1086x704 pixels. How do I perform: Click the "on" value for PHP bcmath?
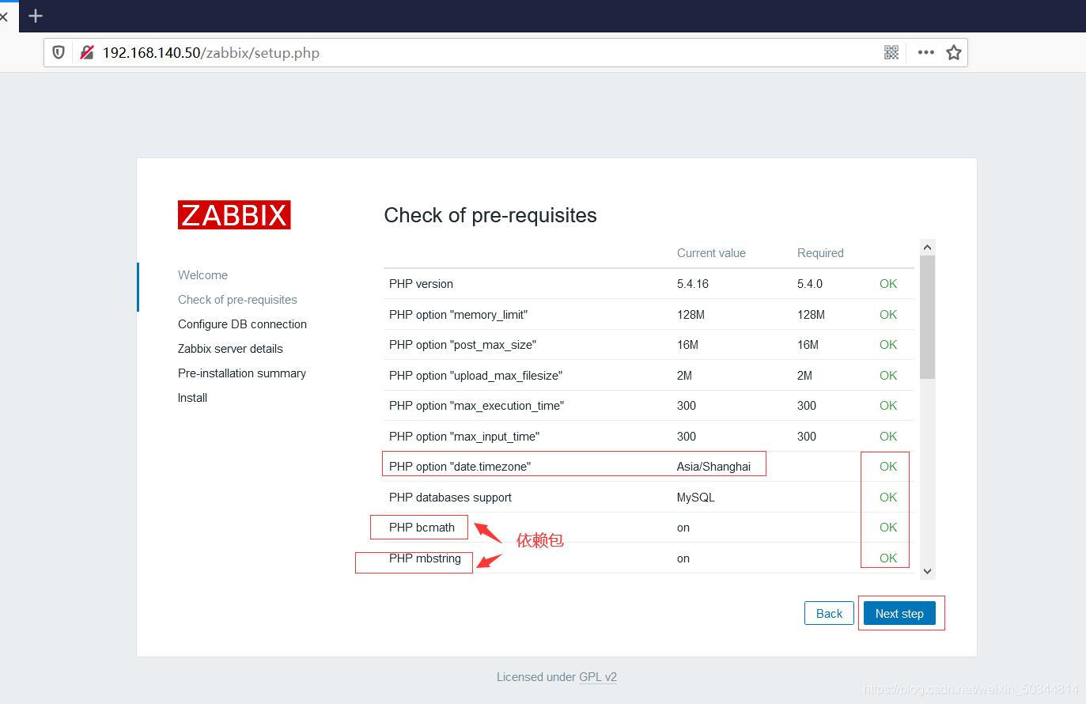tap(683, 528)
